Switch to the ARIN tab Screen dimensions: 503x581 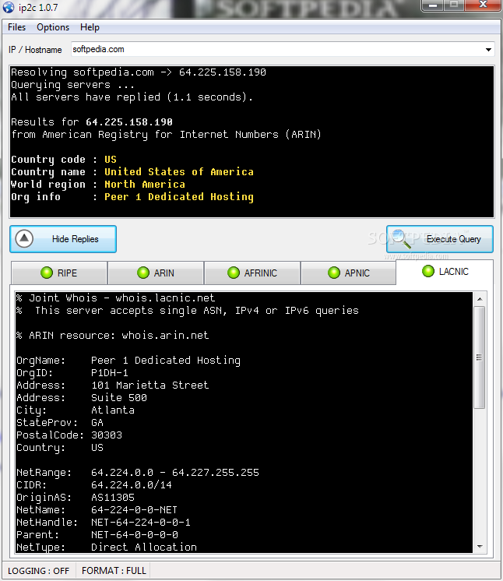[x=156, y=273]
